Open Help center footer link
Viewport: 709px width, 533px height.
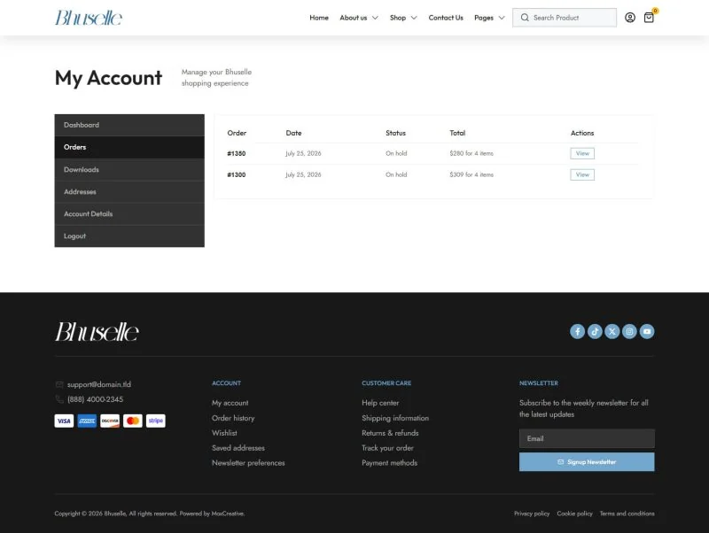tap(380, 403)
